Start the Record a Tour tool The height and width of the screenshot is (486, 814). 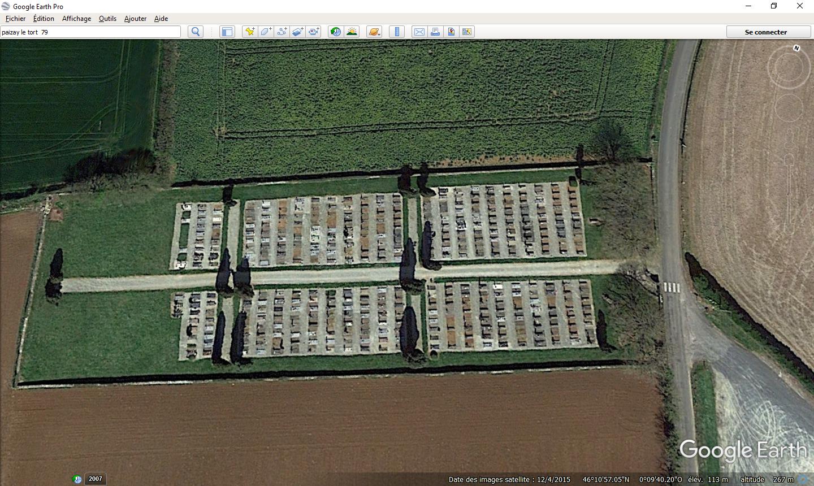click(314, 32)
